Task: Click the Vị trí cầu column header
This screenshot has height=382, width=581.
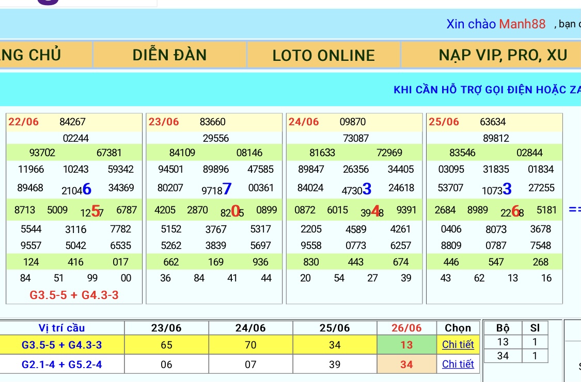Action: (62, 328)
